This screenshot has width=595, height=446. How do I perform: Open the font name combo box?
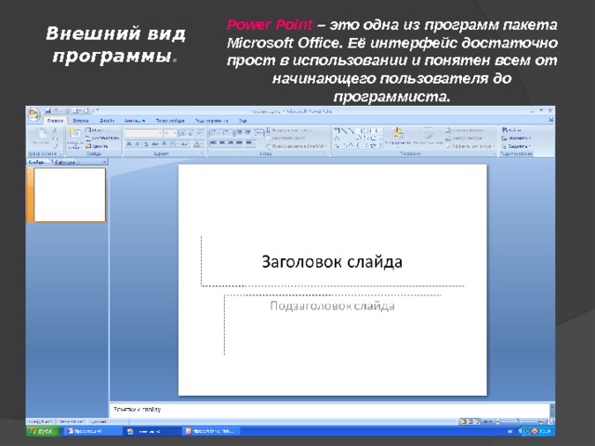tap(143, 133)
